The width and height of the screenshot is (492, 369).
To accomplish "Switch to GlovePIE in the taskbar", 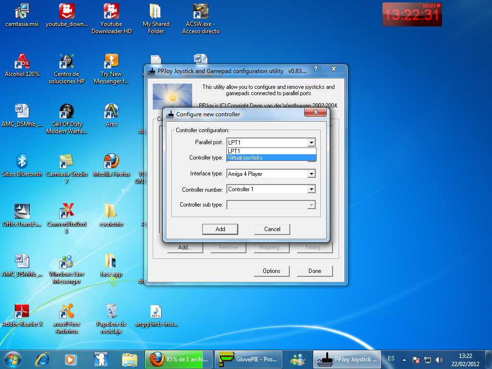I will 248,359.
